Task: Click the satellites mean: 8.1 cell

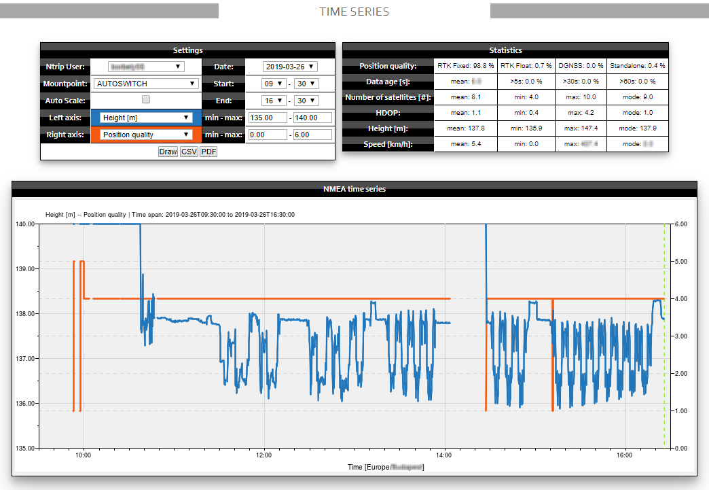Action: pos(466,97)
